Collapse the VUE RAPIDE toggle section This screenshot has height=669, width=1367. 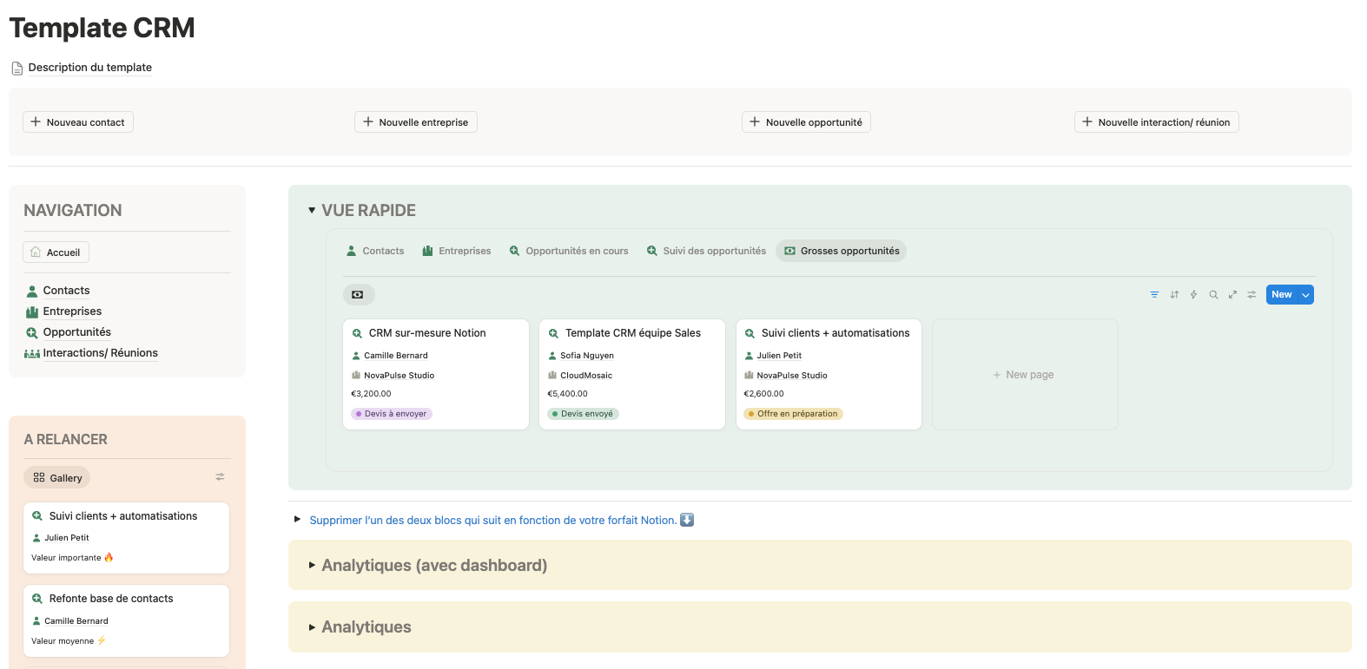(x=312, y=211)
